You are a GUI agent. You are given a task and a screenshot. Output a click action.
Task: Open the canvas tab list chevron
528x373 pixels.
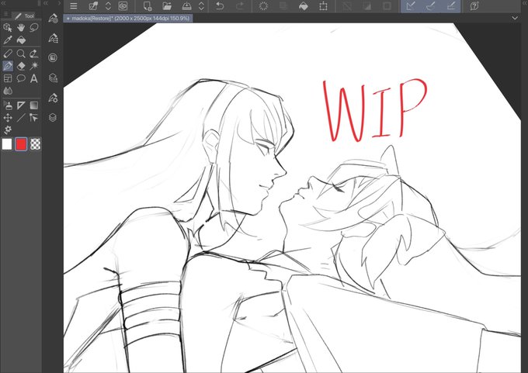tap(515, 18)
